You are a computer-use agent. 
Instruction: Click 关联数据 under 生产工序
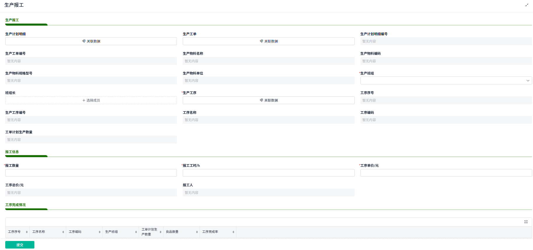point(268,100)
